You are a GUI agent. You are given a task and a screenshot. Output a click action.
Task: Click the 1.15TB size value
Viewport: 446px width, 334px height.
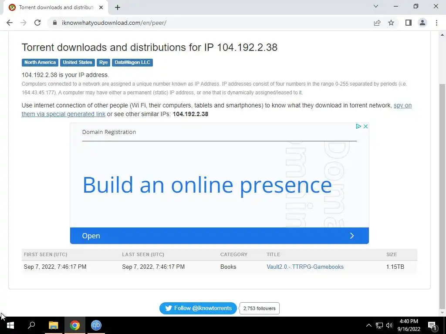pos(395,267)
